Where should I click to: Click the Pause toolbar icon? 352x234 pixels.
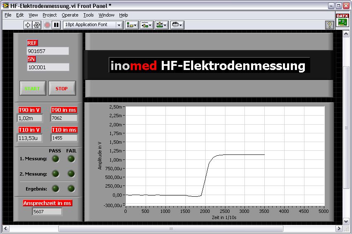(56, 25)
